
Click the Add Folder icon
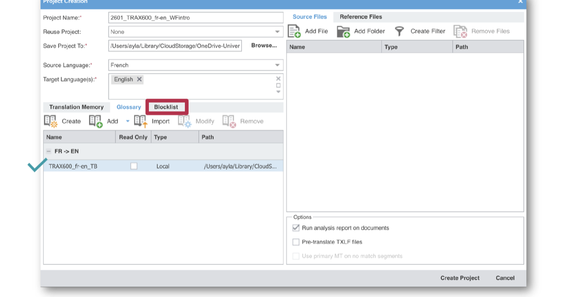pos(343,31)
